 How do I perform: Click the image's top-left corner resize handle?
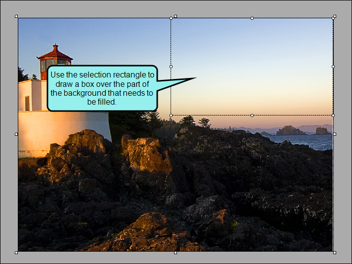pyautogui.click(x=16, y=16)
